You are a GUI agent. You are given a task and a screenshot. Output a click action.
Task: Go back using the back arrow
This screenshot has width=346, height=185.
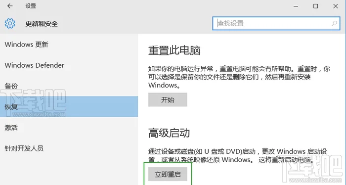pyautogui.click(x=10, y=6)
